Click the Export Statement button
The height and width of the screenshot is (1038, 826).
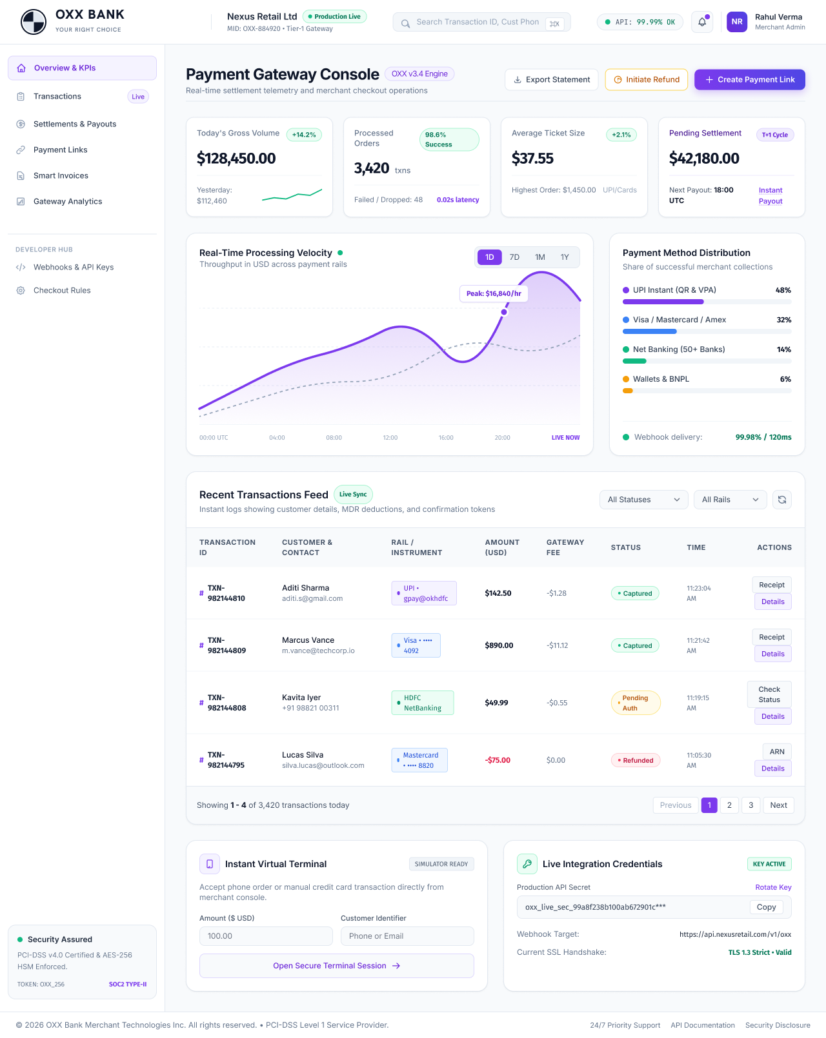tap(552, 80)
